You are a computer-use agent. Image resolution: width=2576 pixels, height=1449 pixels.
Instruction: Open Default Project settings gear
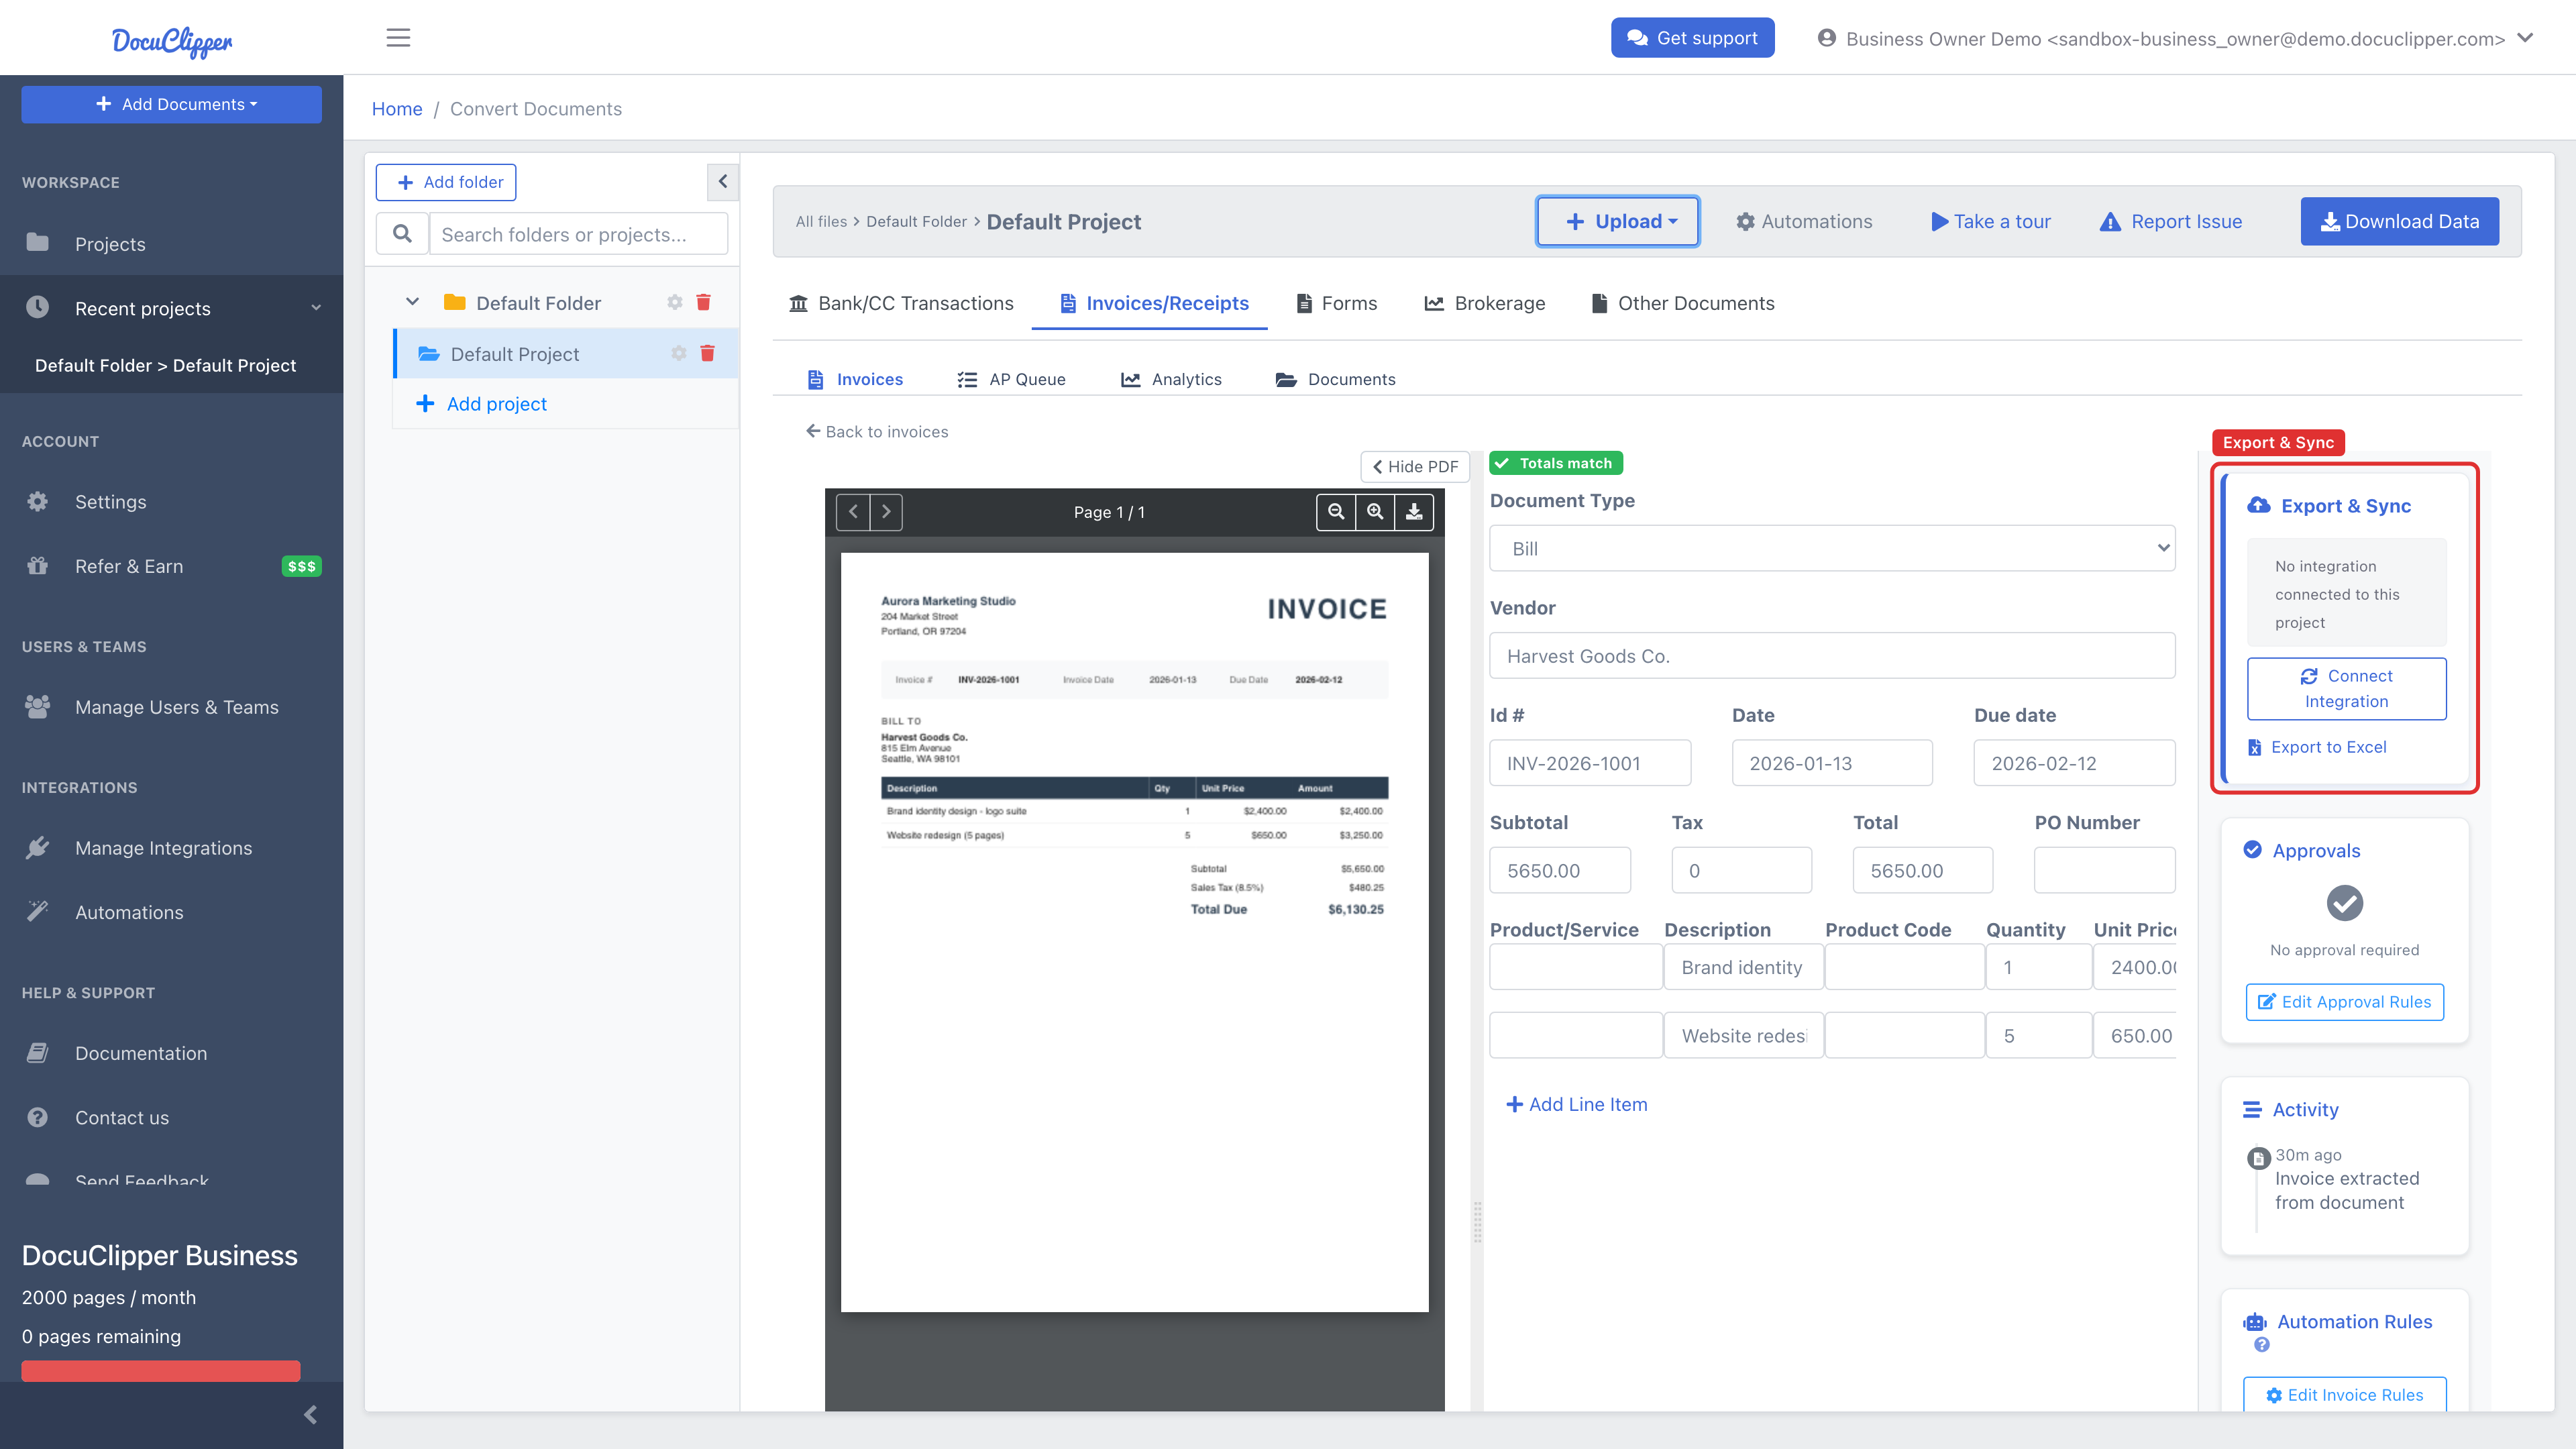pos(679,353)
